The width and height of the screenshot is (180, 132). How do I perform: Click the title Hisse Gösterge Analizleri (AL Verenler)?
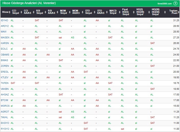[29, 3]
